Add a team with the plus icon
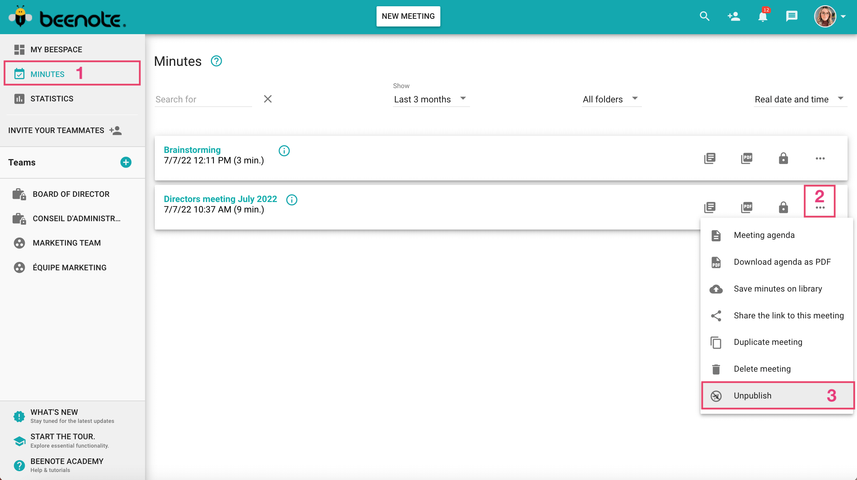 tap(126, 162)
